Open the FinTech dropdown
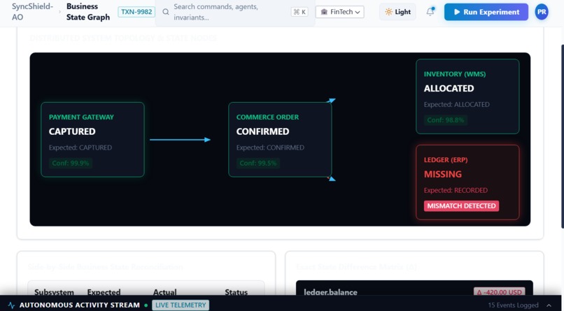The width and height of the screenshot is (564, 311). [x=340, y=12]
